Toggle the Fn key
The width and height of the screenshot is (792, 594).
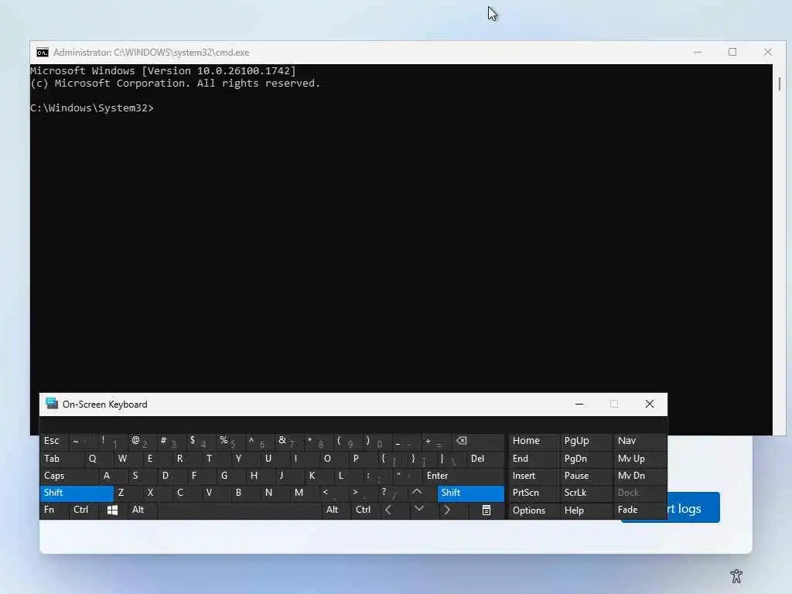coord(54,510)
